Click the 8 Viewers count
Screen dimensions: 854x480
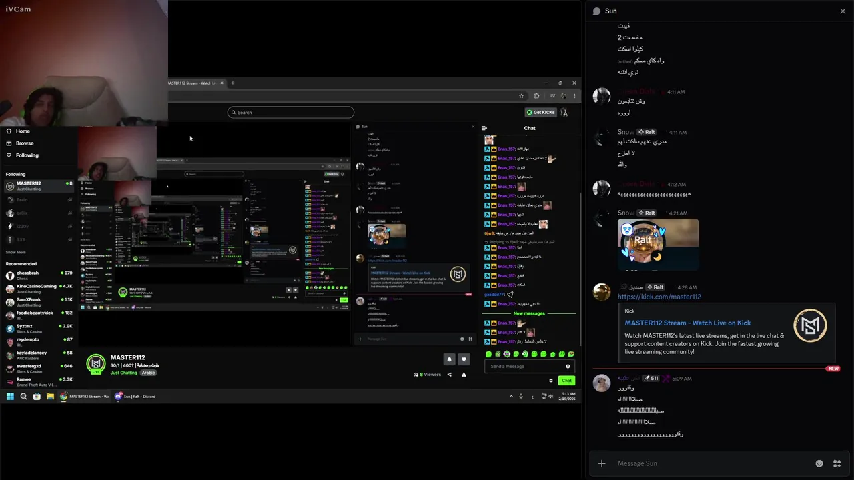tap(428, 375)
